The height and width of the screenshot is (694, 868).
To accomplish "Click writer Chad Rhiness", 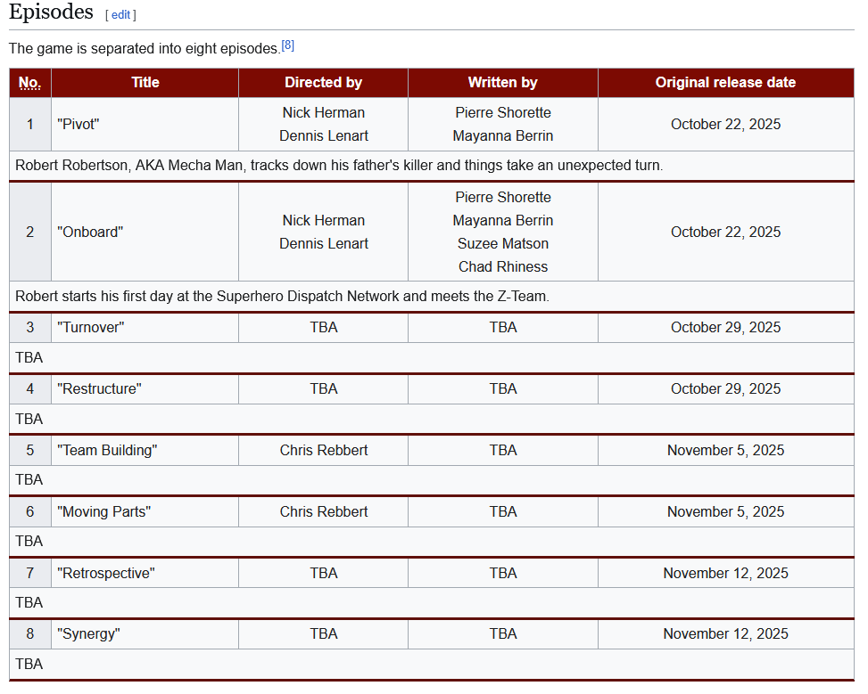I will [x=502, y=267].
